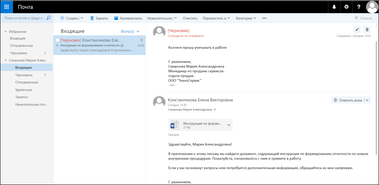Open notifications bell icon
This screenshot has width=379, height=185.
pos(334,7)
